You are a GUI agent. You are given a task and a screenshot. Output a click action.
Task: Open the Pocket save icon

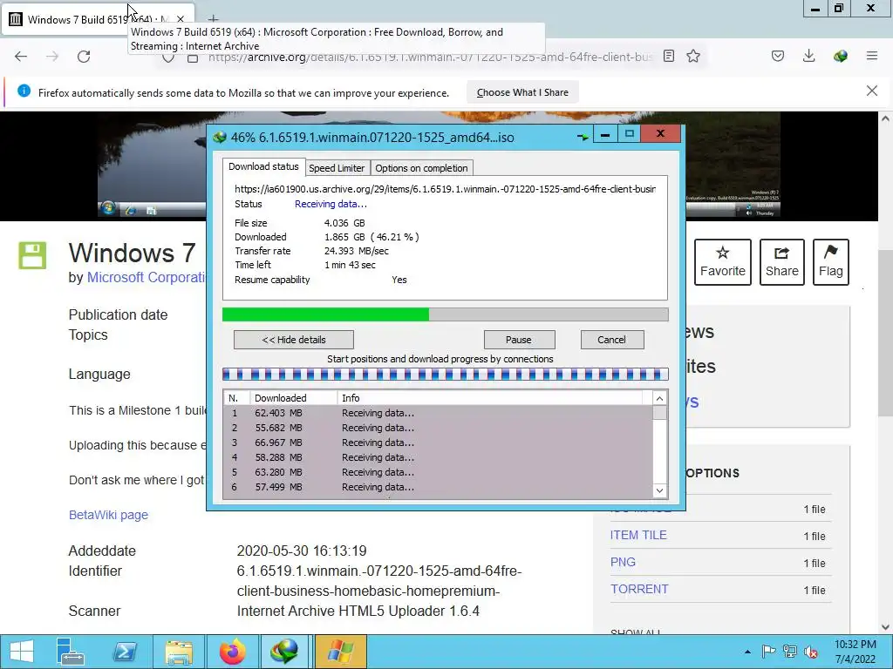778,56
